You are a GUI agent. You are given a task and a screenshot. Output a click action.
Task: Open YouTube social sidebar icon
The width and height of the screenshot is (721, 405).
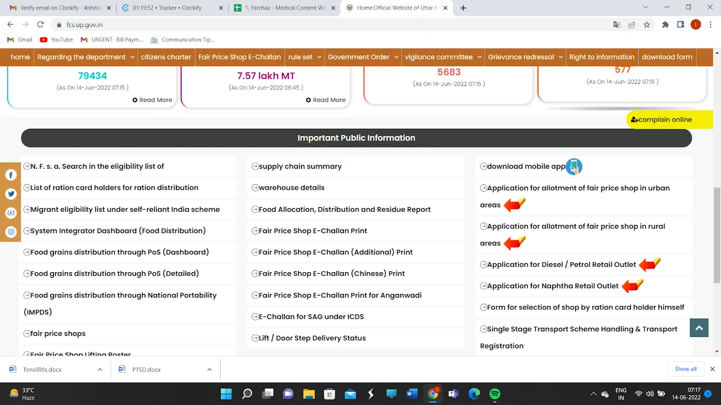pos(11,213)
